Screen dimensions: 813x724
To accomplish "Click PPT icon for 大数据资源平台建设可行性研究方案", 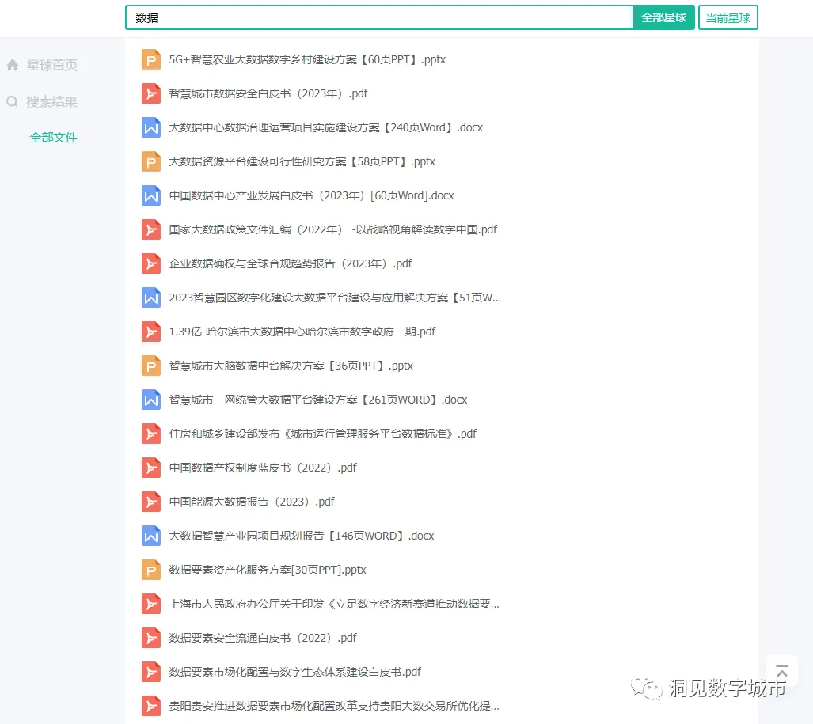I will click(151, 161).
